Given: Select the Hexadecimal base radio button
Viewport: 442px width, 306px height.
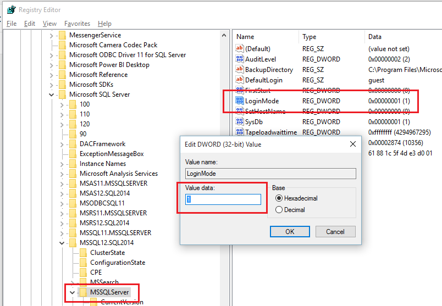Looking at the screenshot, I should point(279,198).
